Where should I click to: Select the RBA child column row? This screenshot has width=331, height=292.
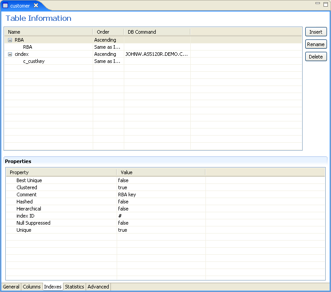153,47
